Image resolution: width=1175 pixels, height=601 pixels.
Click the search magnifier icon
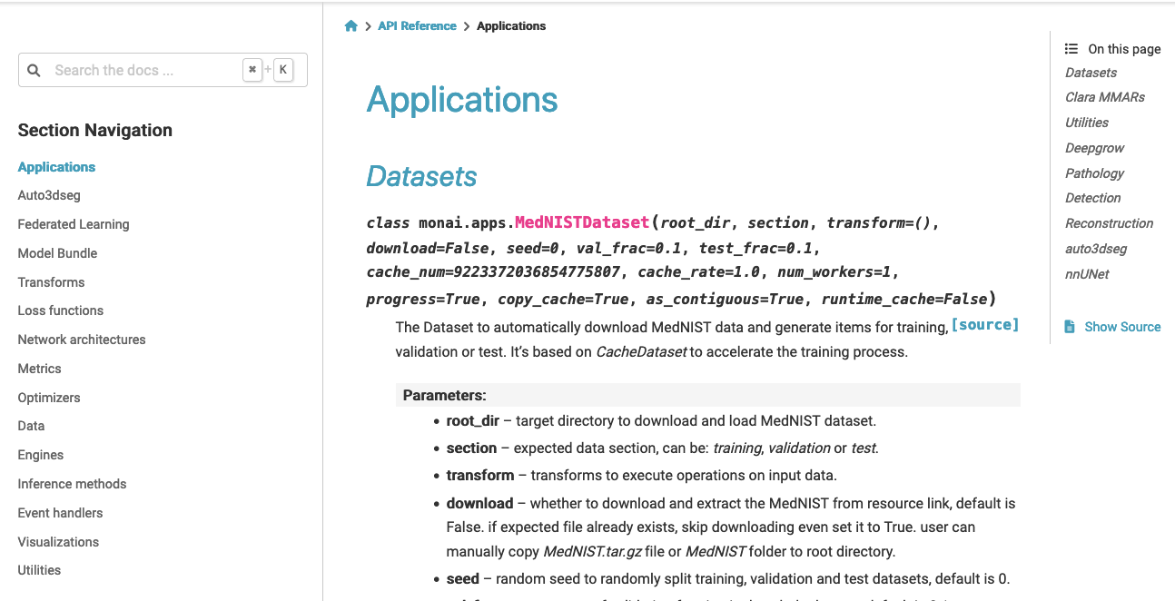coord(34,70)
